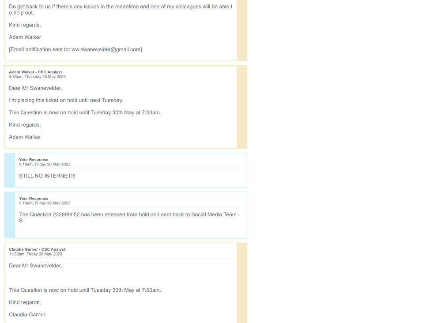The image size is (441, 323).
Task: Click 'Do get back to us' paragraph
Action: point(121,10)
